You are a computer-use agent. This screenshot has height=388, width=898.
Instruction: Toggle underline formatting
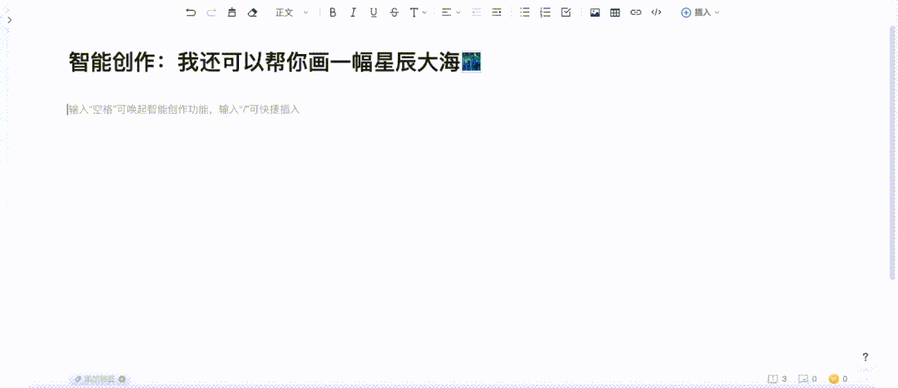pos(374,12)
